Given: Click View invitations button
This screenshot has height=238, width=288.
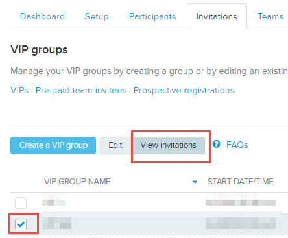Looking at the screenshot, I should coord(168,145).
